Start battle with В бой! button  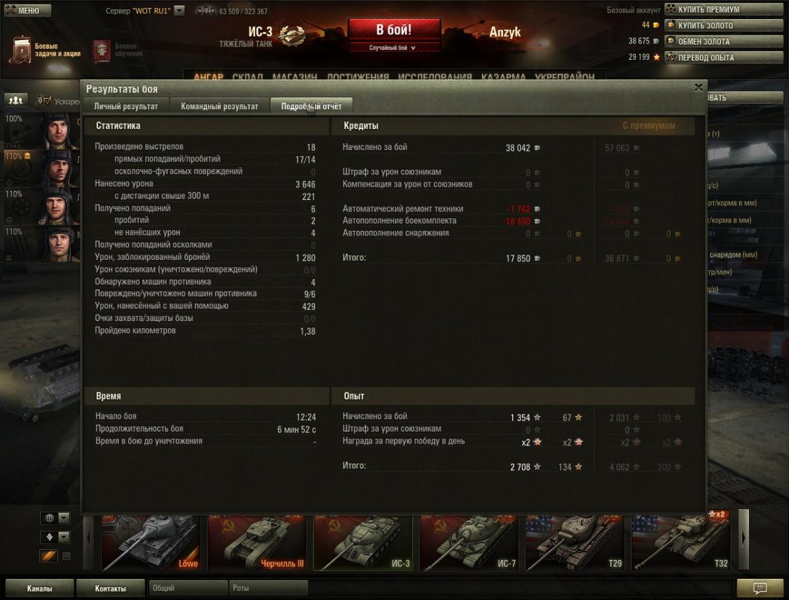click(394, 30)
